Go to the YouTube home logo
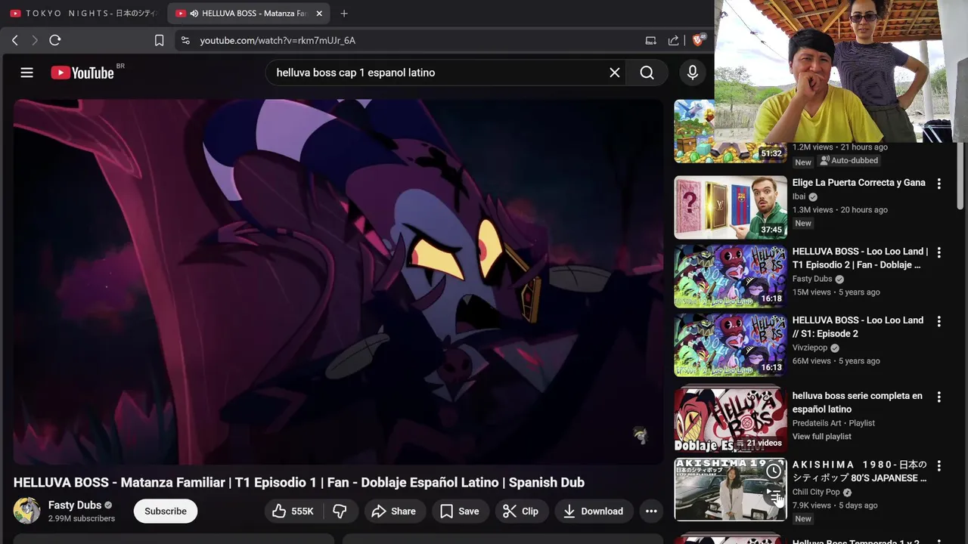Viewport: 968px width, 544px height. pos(82,73)
